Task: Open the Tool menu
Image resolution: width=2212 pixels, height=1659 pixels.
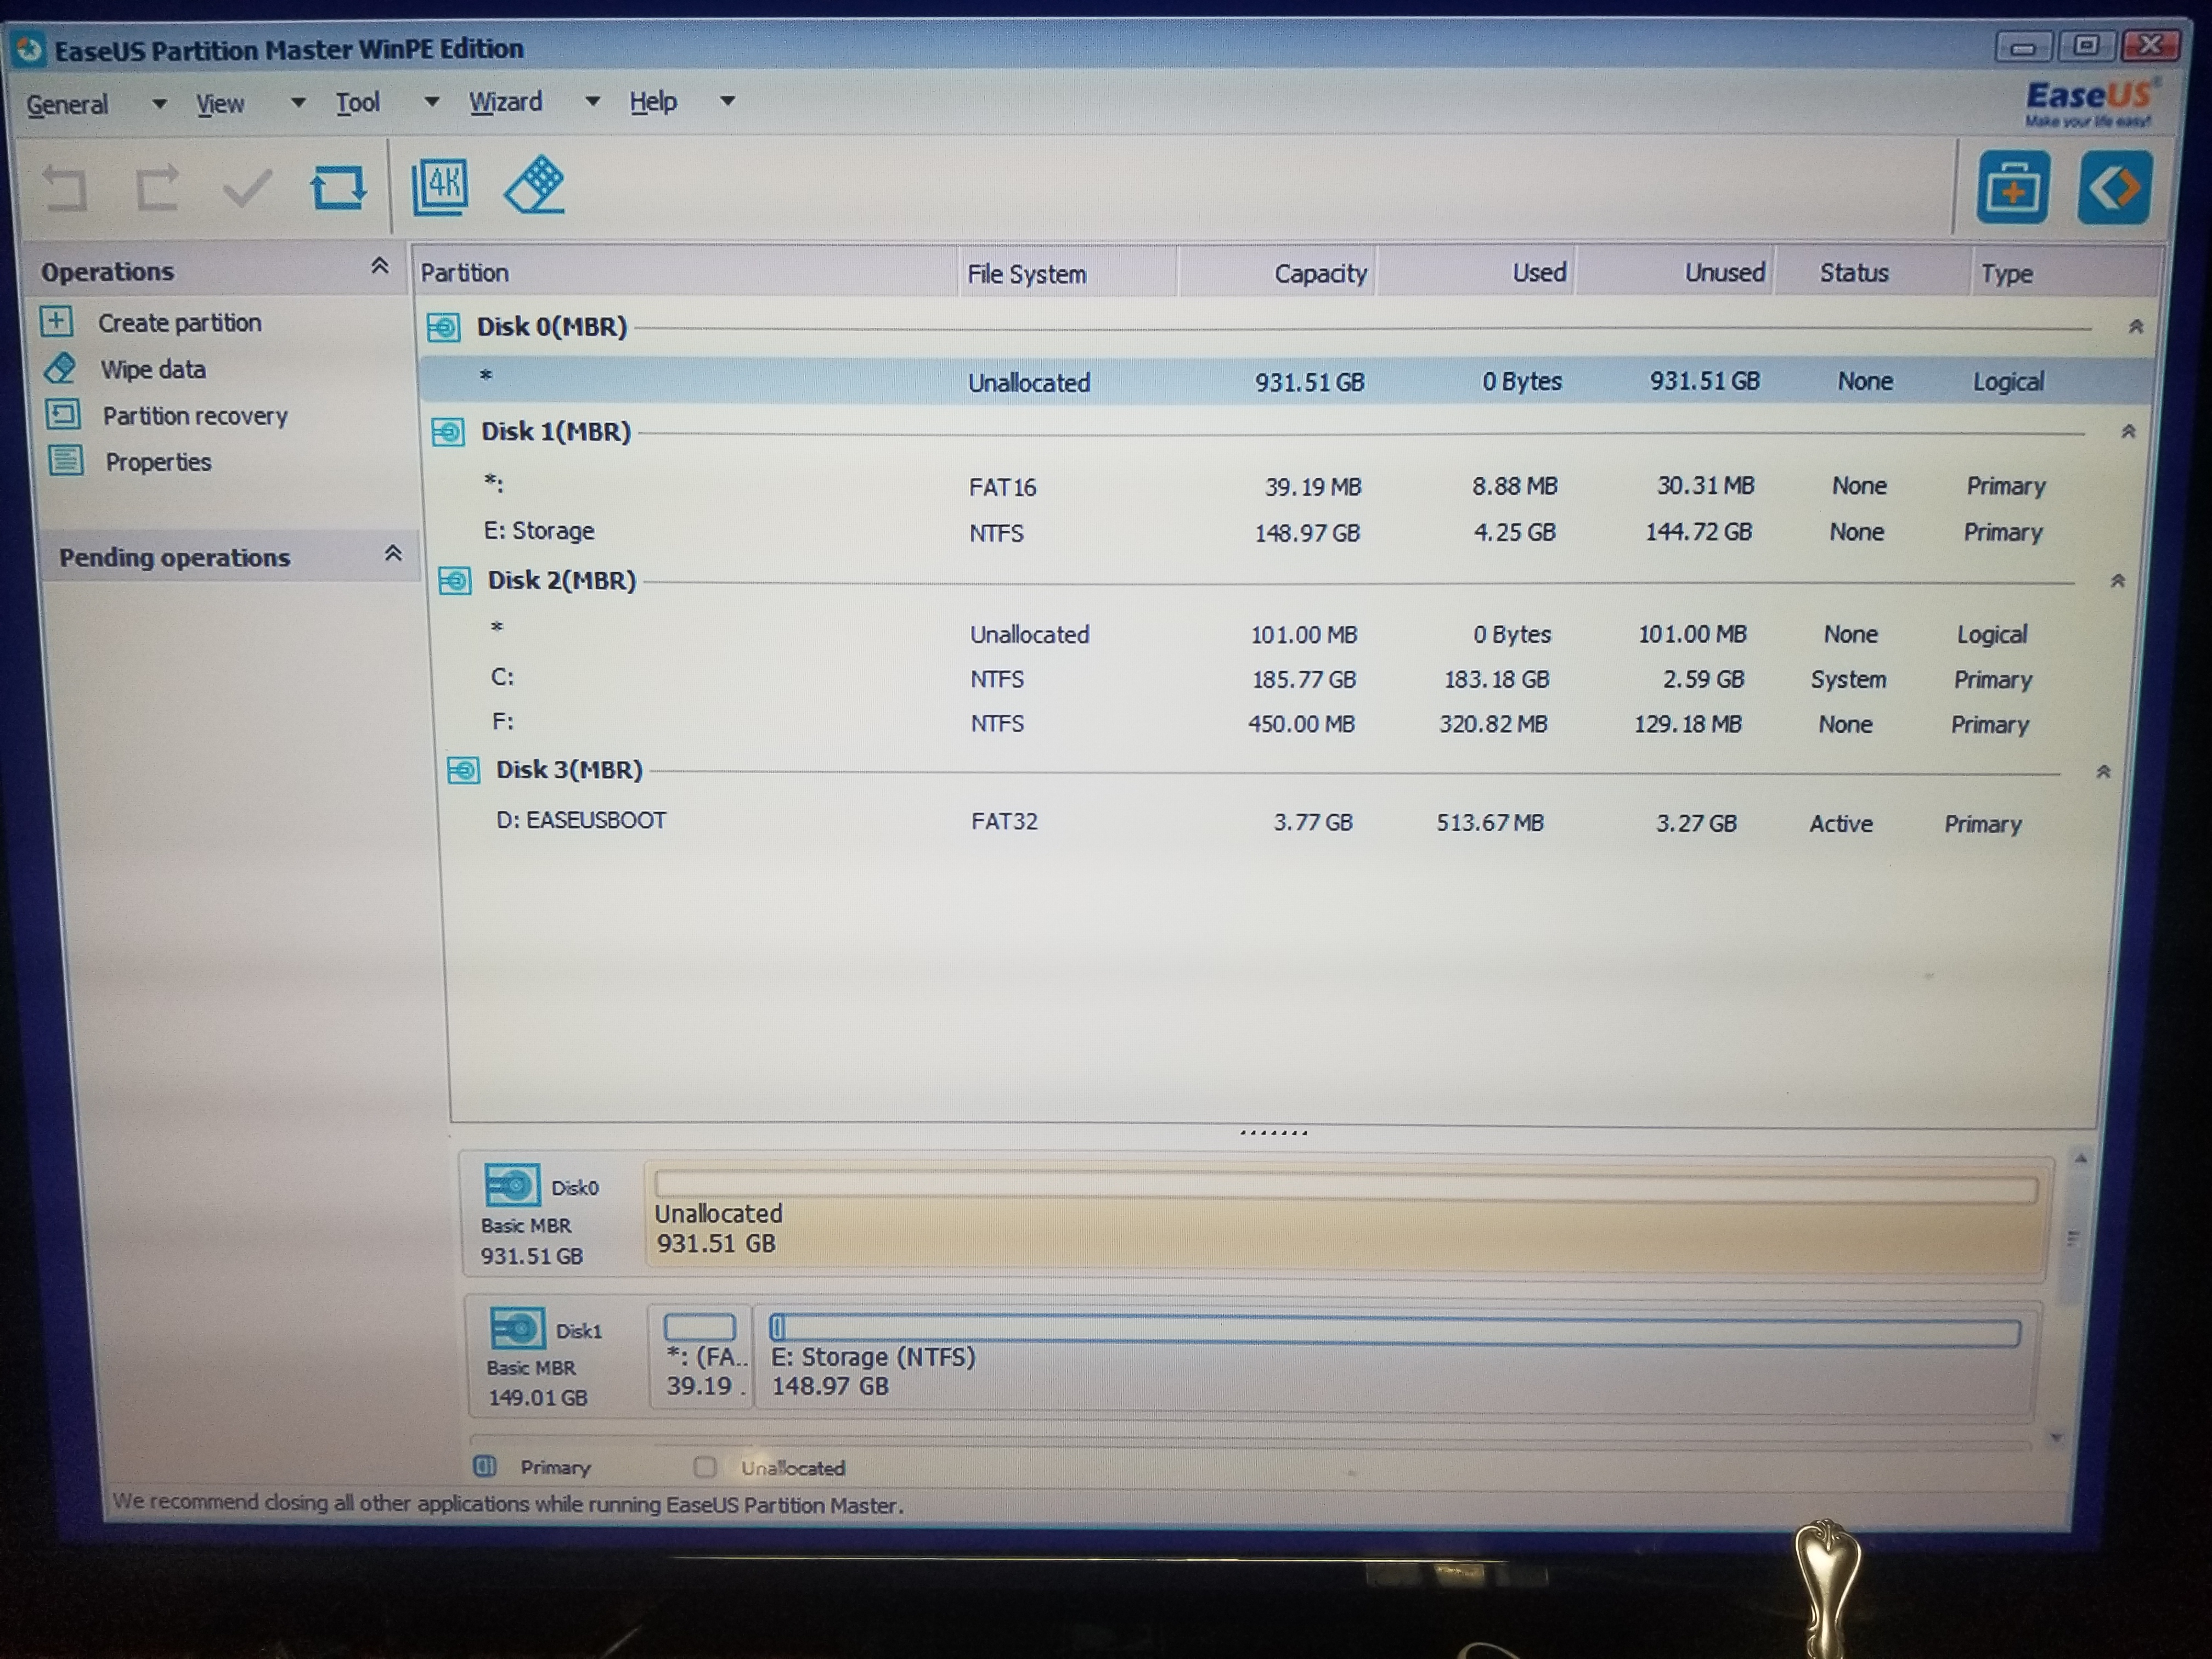Action: click(x=358, y=101)
